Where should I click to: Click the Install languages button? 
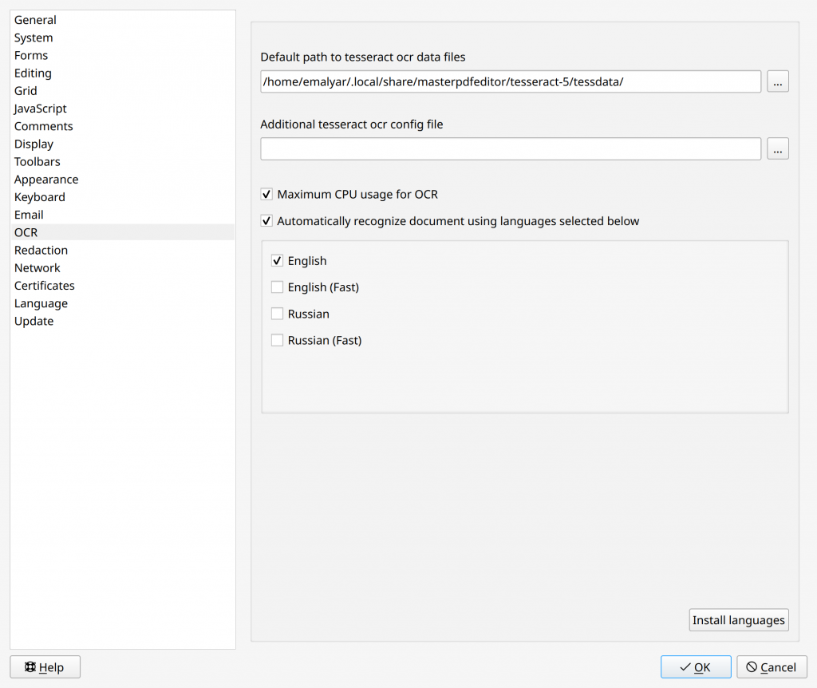[739, 620]
